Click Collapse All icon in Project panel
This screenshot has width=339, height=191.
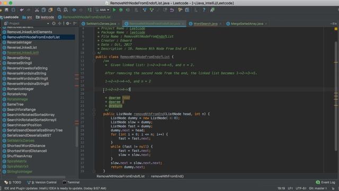click(x=59, y=23)
